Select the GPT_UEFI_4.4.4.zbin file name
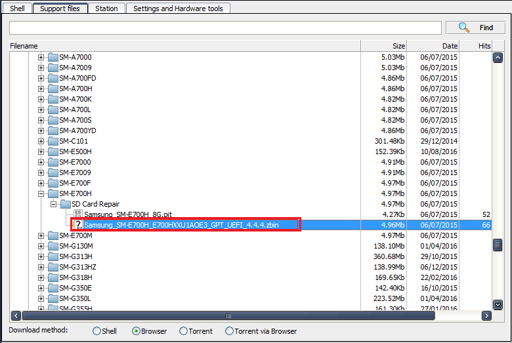Screen dimensions: 512x343 [x=181, y=225]
